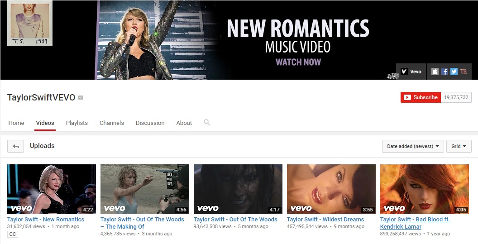Play the 4:17 Out Of The Woods thumbnail

pos(238,189)
